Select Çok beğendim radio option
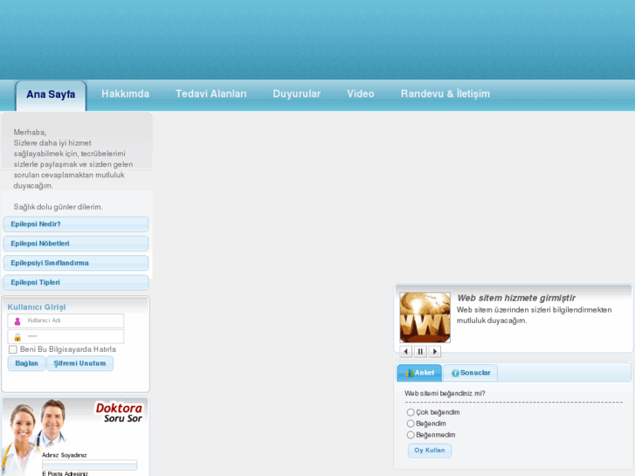Screen dimensions: 635x476 [x=411, y=412]
